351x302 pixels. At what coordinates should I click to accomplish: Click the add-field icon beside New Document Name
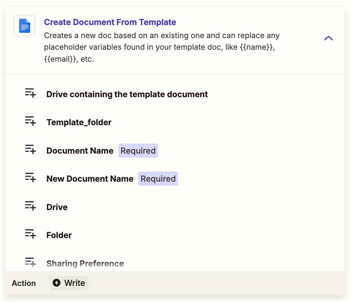(31, 178)
